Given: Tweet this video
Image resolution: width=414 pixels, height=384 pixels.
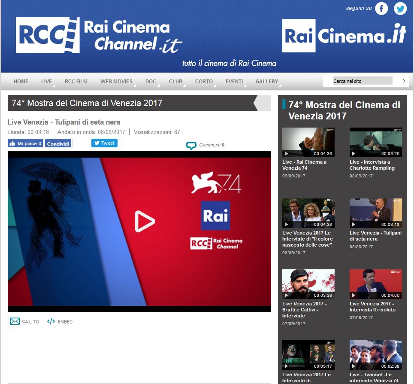Looking at the screenshot, I should 104,143.
